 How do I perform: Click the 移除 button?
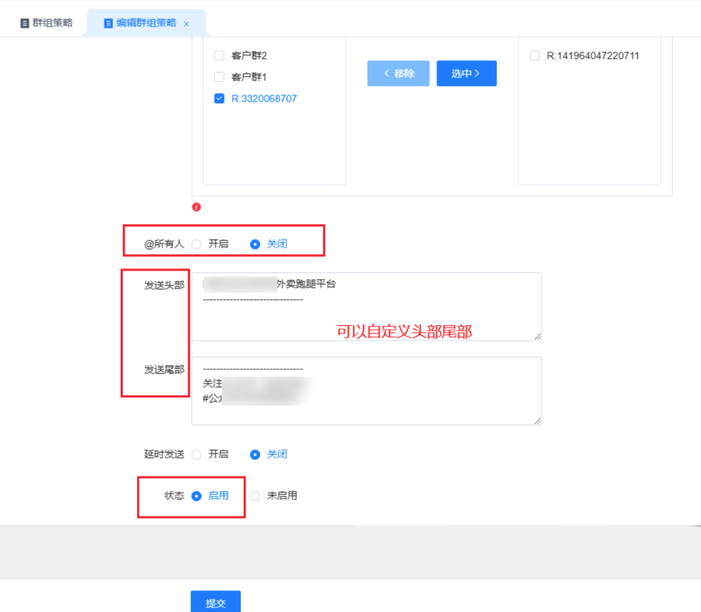coord(398,73)
